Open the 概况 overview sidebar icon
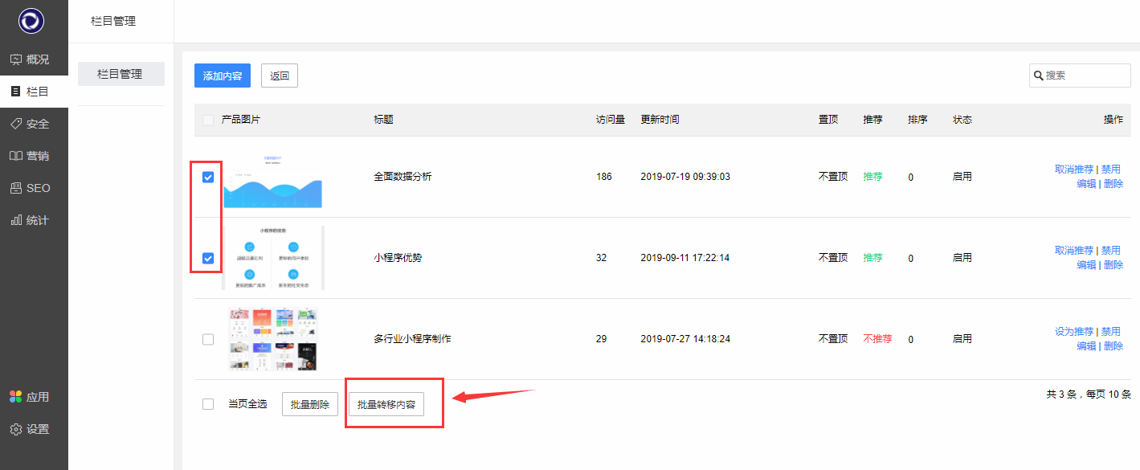1140x470 pixels. point(16,59)
